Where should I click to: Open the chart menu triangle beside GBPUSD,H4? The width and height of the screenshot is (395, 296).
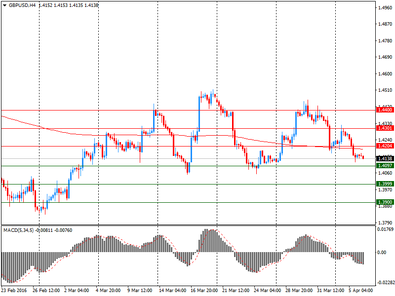tap(4, 5)
